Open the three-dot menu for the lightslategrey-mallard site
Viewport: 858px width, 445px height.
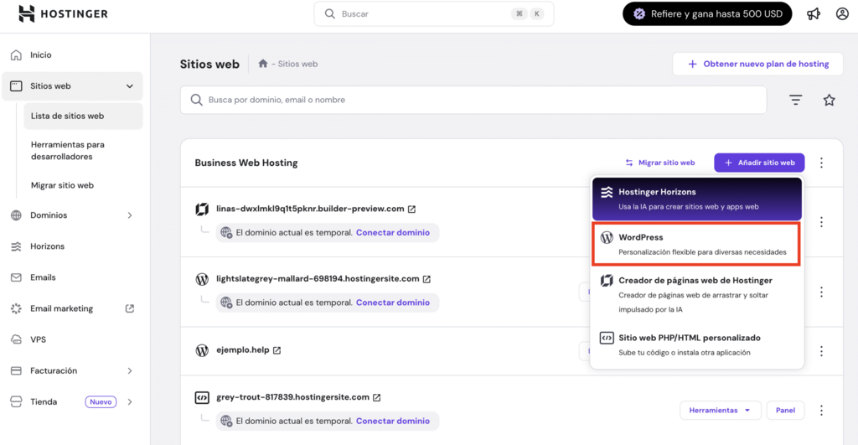821,292
